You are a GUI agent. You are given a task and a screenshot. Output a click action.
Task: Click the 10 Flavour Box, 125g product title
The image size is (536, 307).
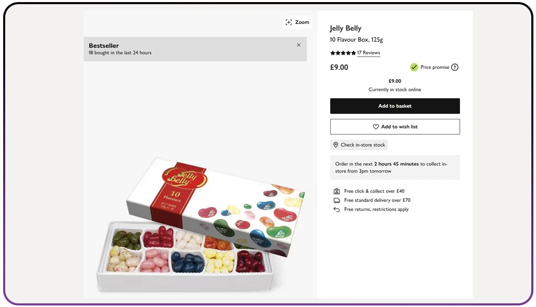coord(356,40)
